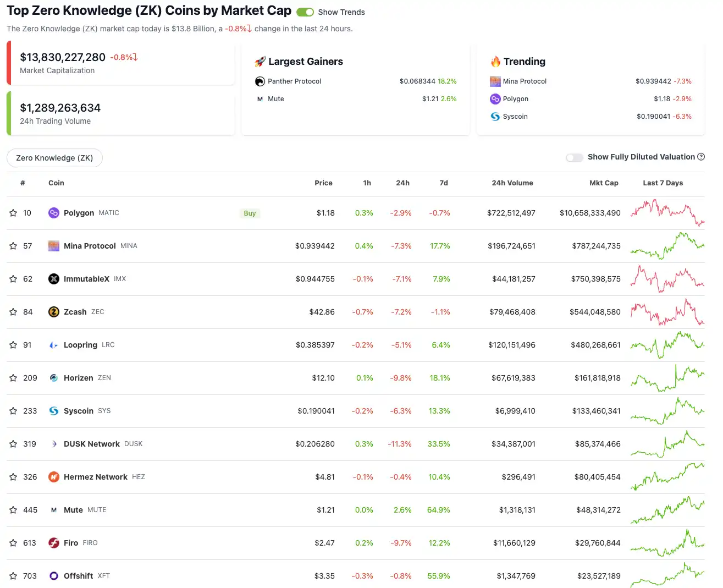This screenshot has height=588, width=723.
Task: Click the Syscoin logo in the table
Action: pyautogui.click(x=54, y=411)
